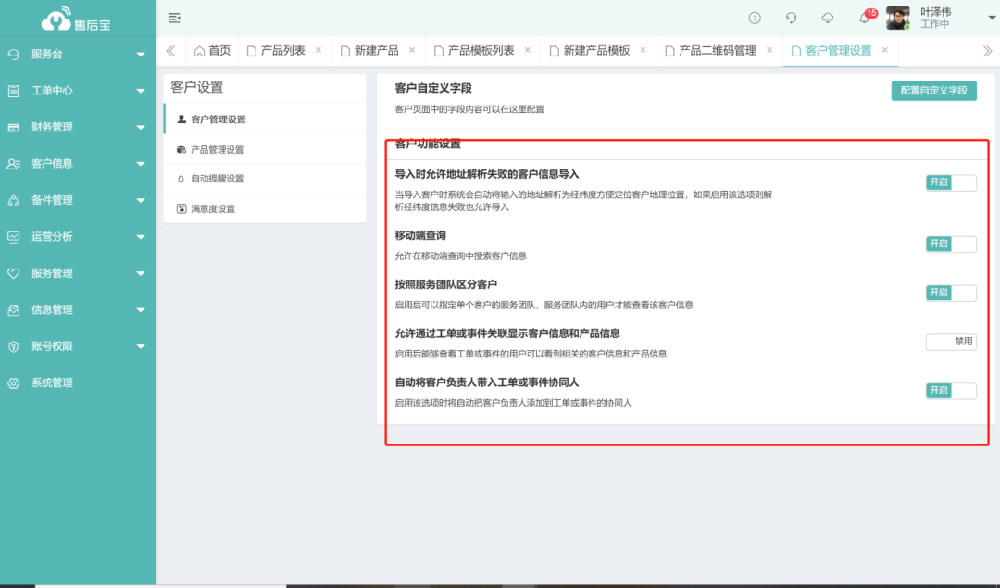1000x588 pixels.
Task: Expand the 工单中心 sidebar menu
Action: [x=76, y=91]
